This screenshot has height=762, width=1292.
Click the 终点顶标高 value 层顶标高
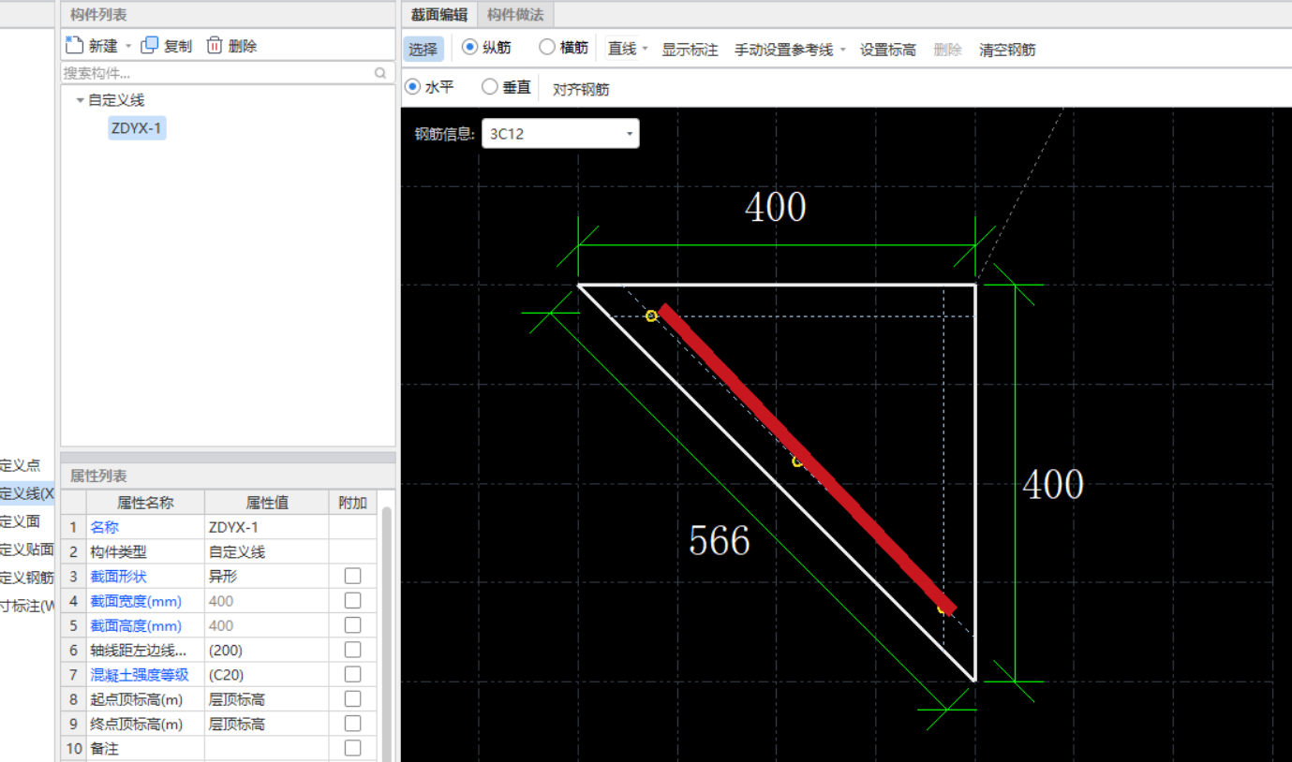(266, 725)
